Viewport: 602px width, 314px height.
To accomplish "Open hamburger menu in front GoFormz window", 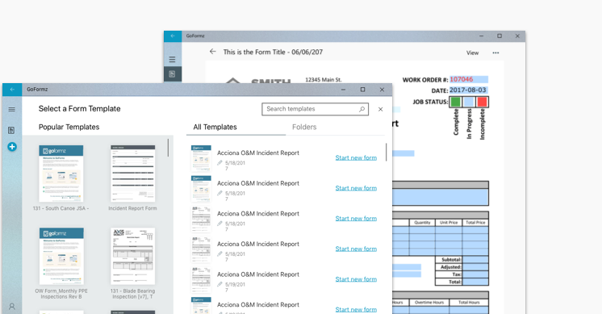I will tap(12, 110).
